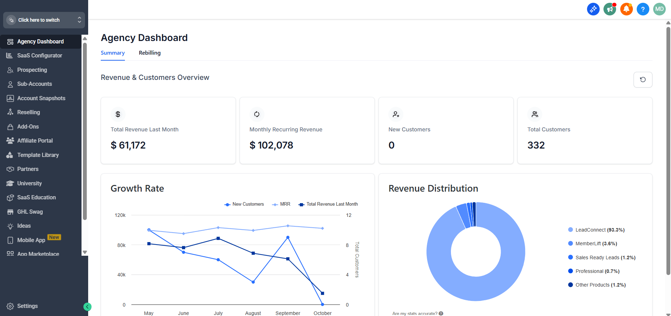The width and height of the screenshot is (671, 316).
Task: Click the Prospecting sidebar icon
Action: coord(10,70)
